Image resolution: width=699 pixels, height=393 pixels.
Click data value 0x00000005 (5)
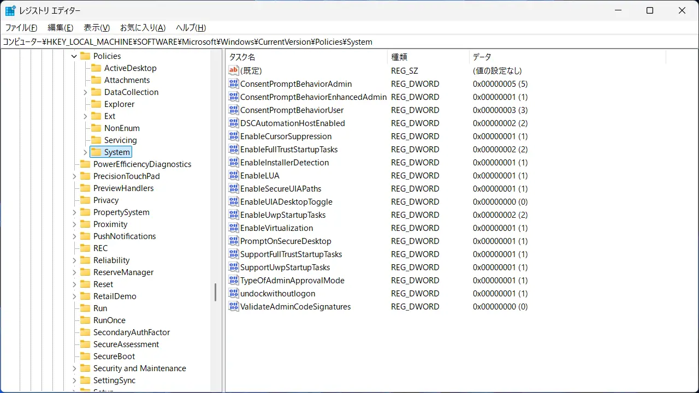(x=500, y=84)
